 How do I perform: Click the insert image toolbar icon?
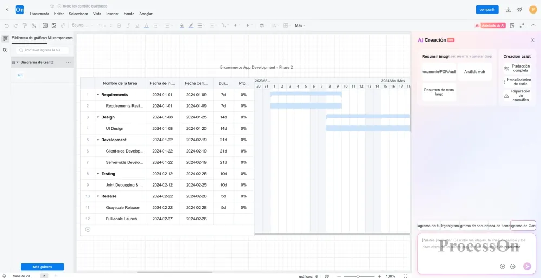coord(54,25)
